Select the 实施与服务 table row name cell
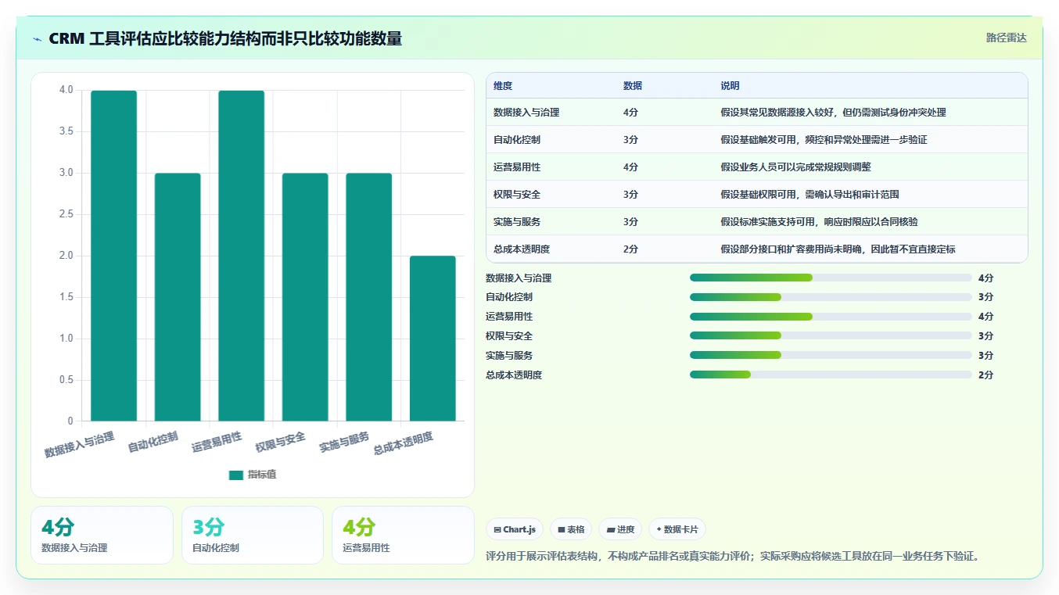Viewport: 1059px width, 595px height. [x=517, y=222]
